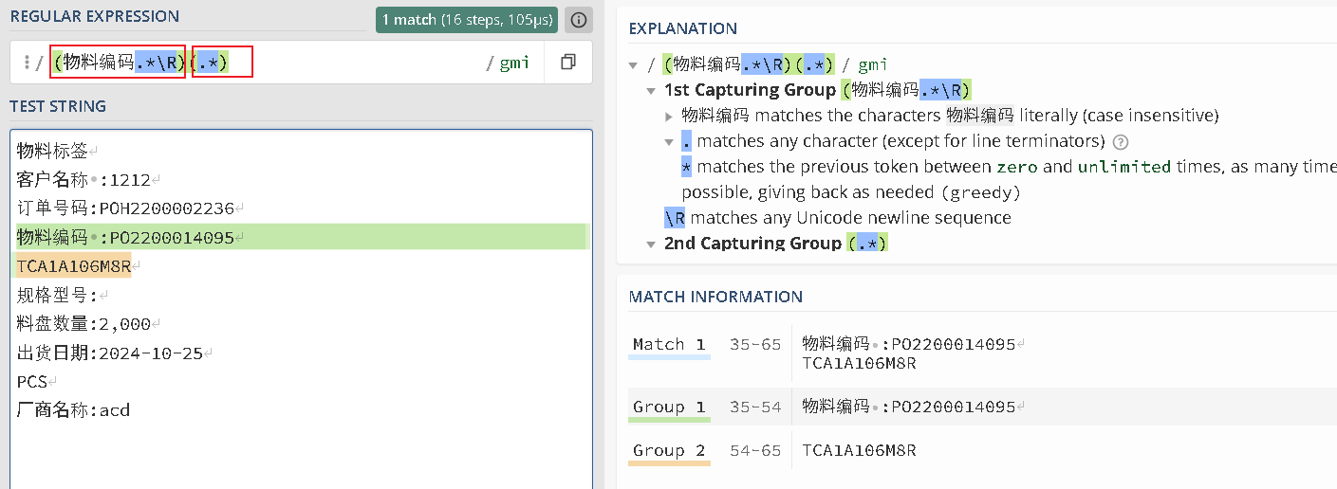Click the '\R matches any Unicode newline sequence' row

838,218
